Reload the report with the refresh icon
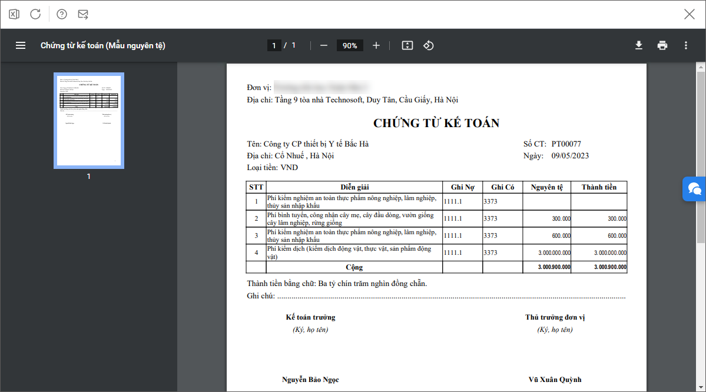The width and height of the screenshot is (706, 392). click(x=35, y=14)
